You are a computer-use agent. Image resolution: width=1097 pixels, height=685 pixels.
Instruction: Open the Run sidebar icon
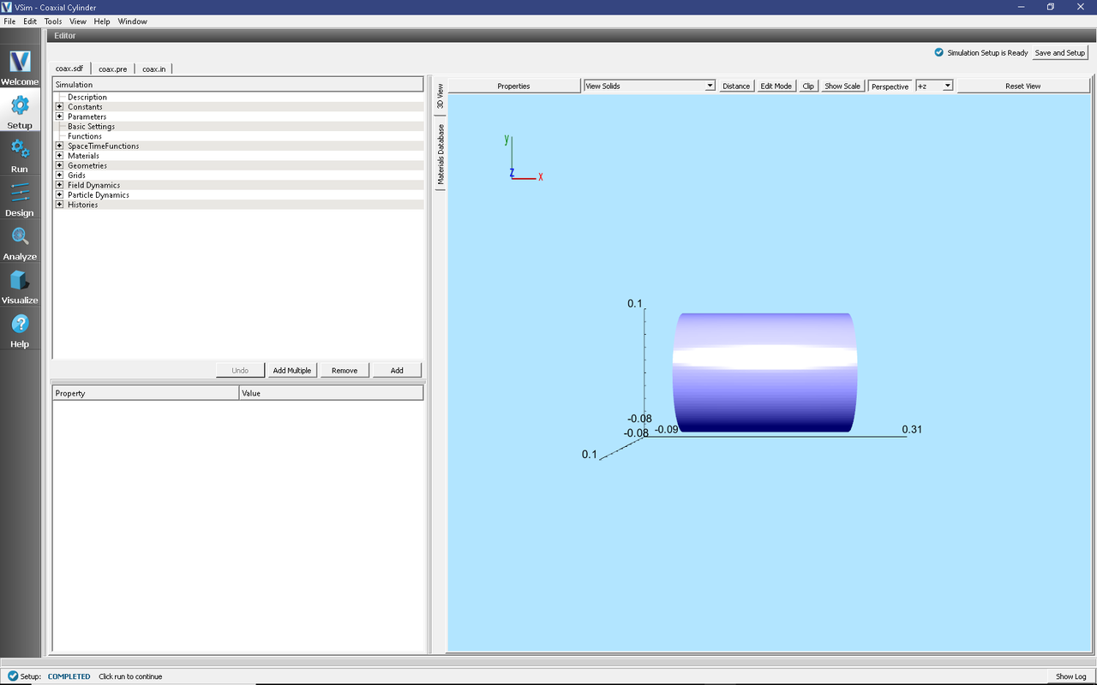tap(20, 151)
